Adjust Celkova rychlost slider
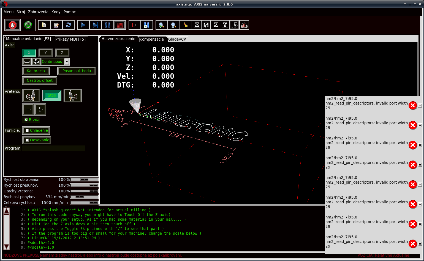This screenshot has width=424, height=261. pyautogui.click(x=84, y=203)
